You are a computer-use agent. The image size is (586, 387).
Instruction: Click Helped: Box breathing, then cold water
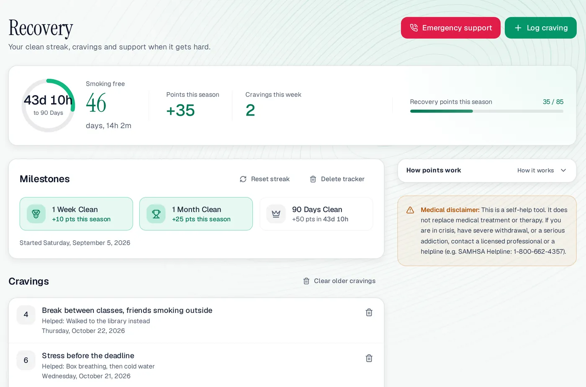pos(98,366)
